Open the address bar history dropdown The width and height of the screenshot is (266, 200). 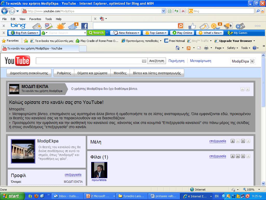(163, 11)
